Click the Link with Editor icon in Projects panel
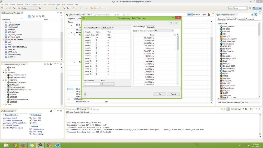Image resolution: width=263 pixels, height=148 pixels. (x=40, y=16)
